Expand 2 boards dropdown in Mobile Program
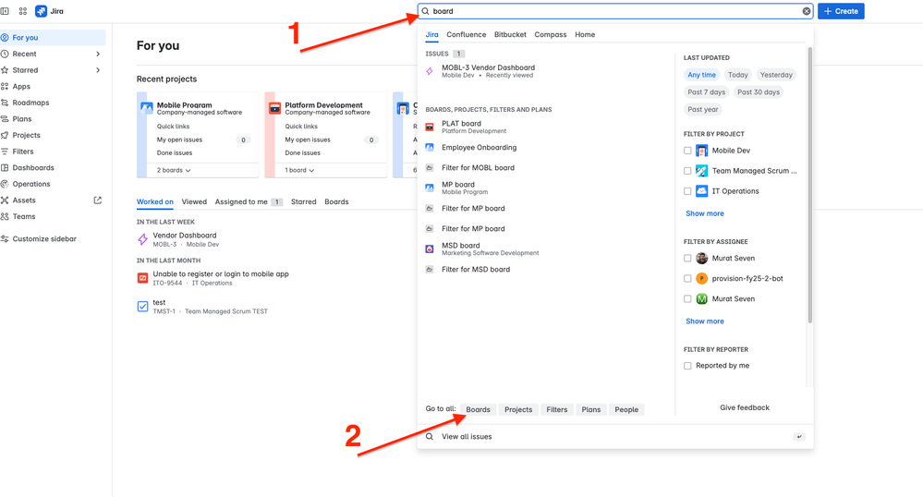 tap(174, 170)
